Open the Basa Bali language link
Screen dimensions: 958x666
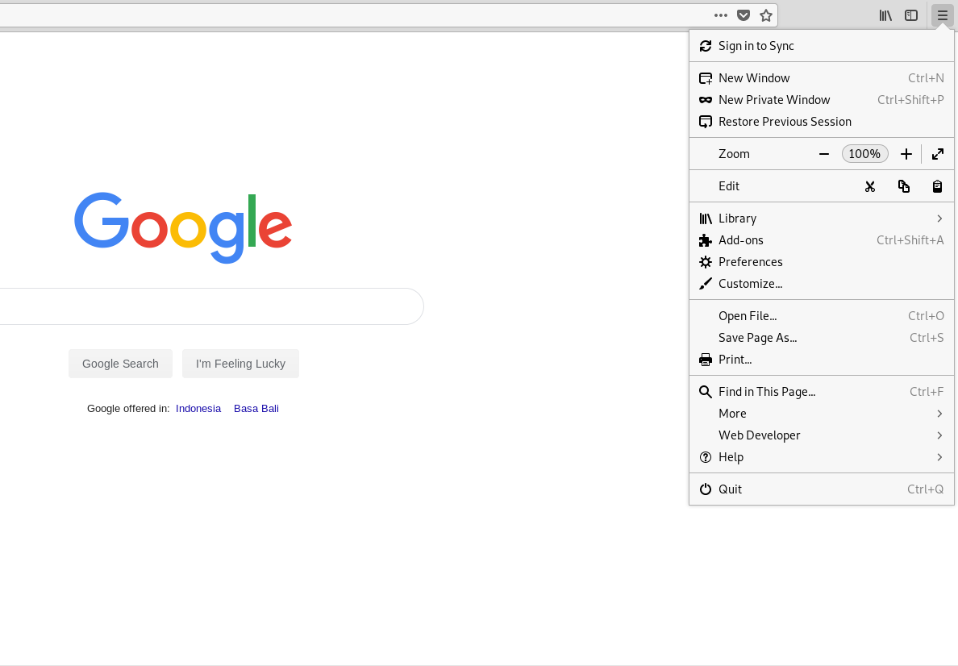click(x=256, y=409)
